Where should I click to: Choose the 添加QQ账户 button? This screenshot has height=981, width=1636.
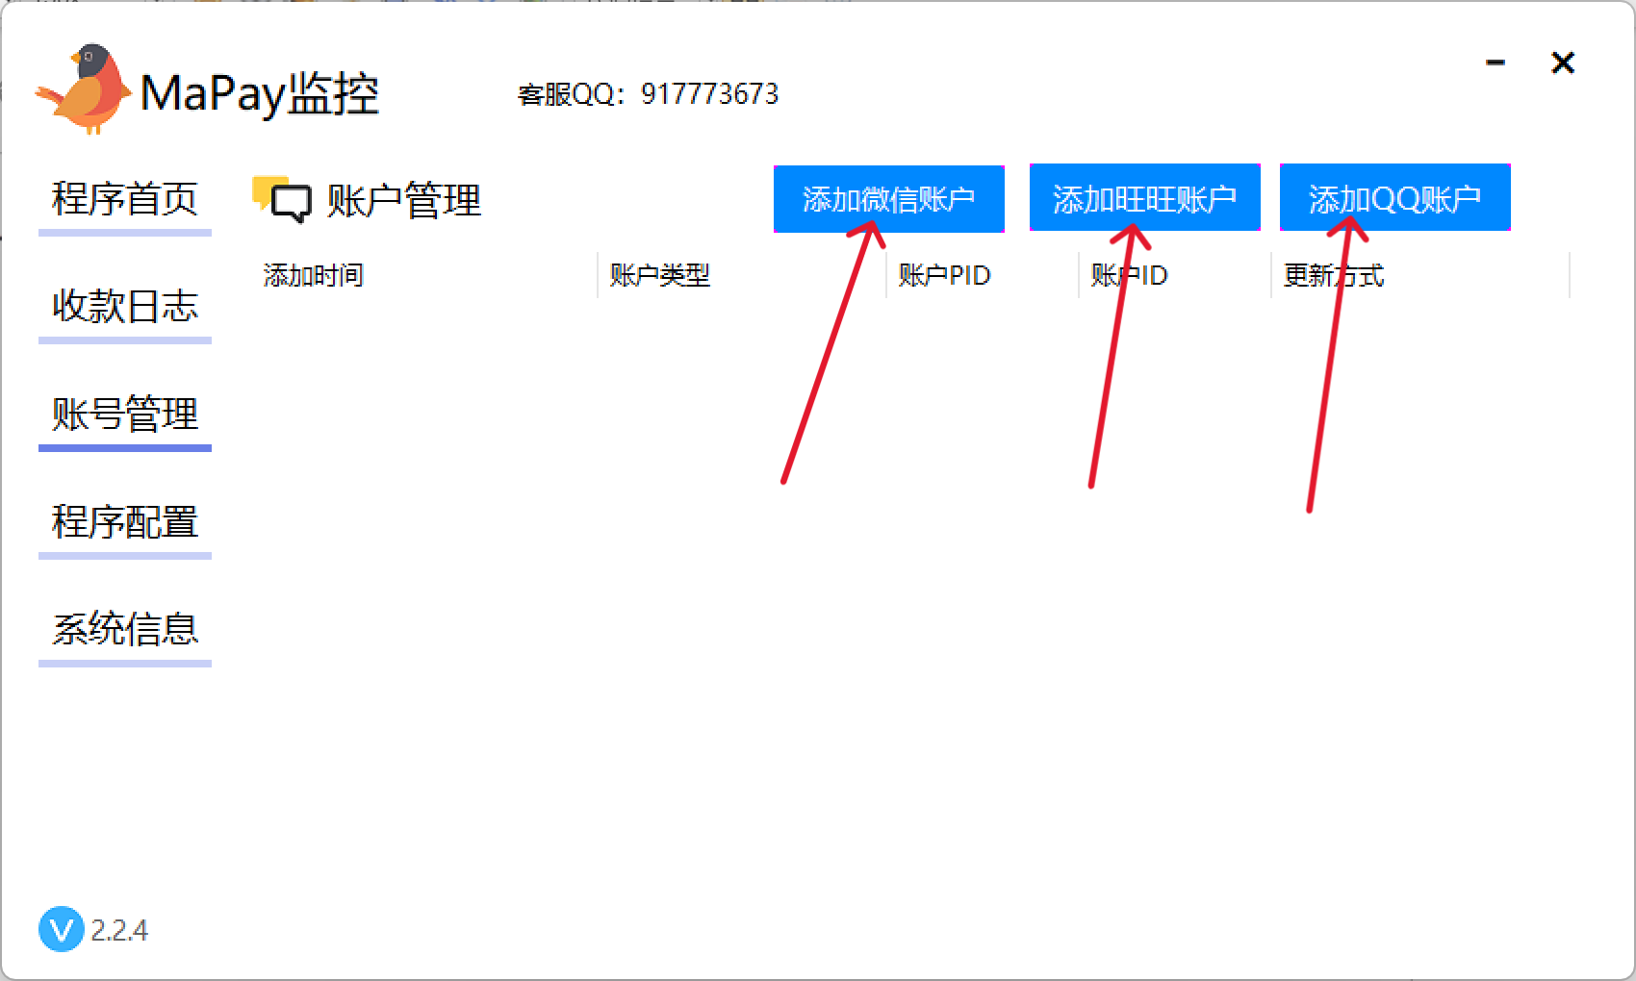click(x=1395, y=198)
